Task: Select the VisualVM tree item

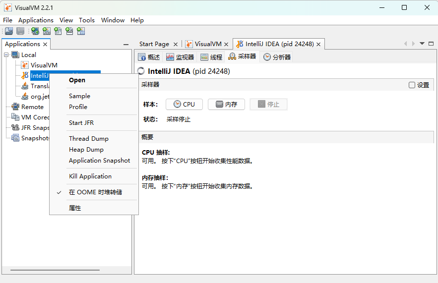Action: click(x=44, y=65)
